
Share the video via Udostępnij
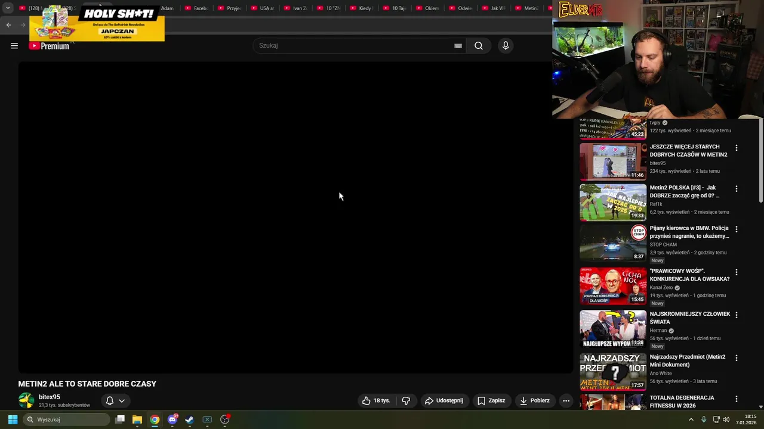pos(444,400)
